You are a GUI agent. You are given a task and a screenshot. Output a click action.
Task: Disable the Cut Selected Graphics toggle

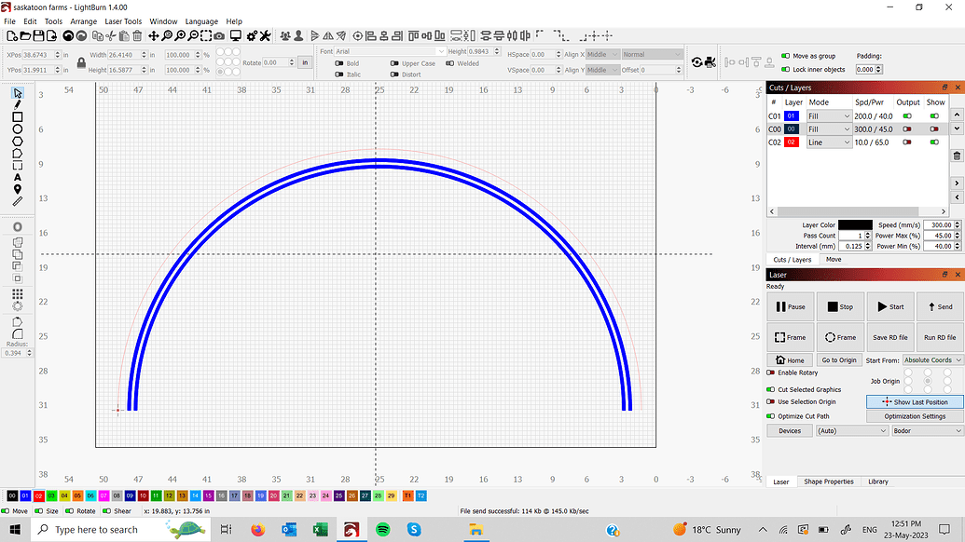coord(768,389)
